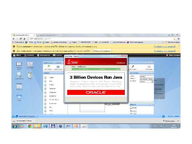
Task: Click the Java install progress bar
Action: [96, 69]
